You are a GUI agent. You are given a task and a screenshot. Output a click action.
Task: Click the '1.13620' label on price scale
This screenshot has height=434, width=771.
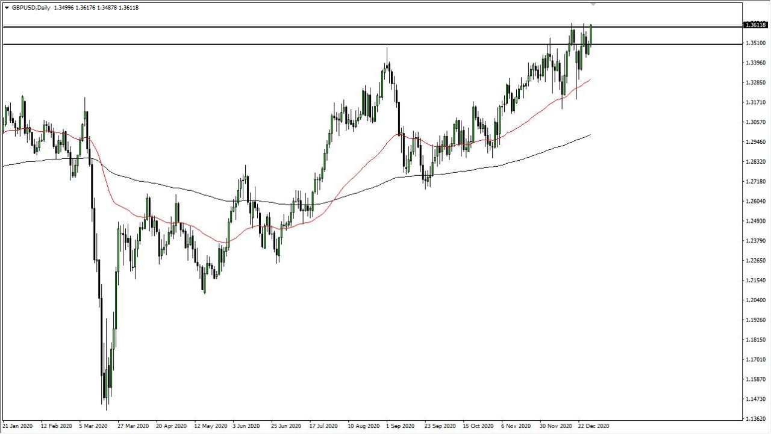(756, 419)
